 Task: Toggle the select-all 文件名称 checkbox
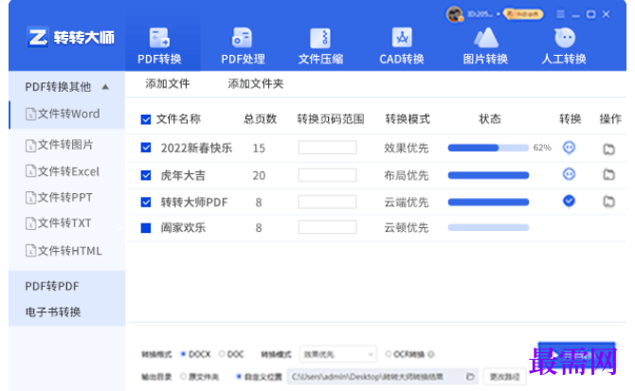(146, 119)
